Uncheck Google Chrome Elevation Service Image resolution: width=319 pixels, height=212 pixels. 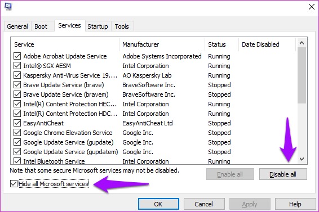[x=17, y=132]
